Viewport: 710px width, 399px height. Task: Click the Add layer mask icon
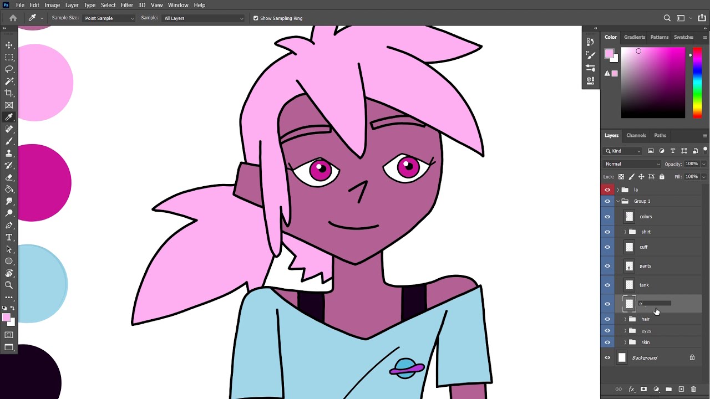pos(643,390)
